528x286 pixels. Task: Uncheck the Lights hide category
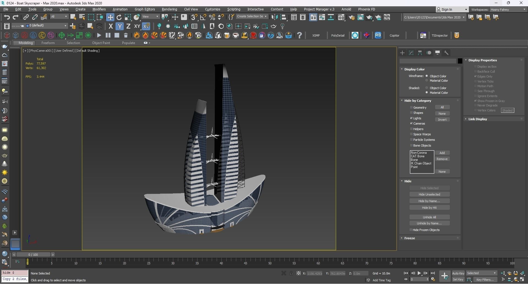coord(411,118)
